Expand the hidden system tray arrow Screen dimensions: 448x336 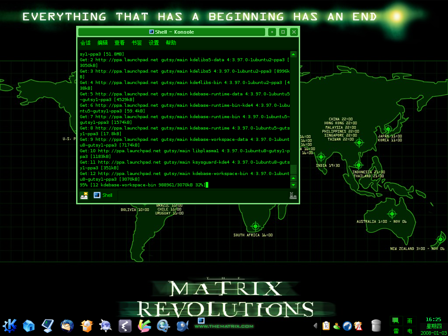tap(315, 325)
